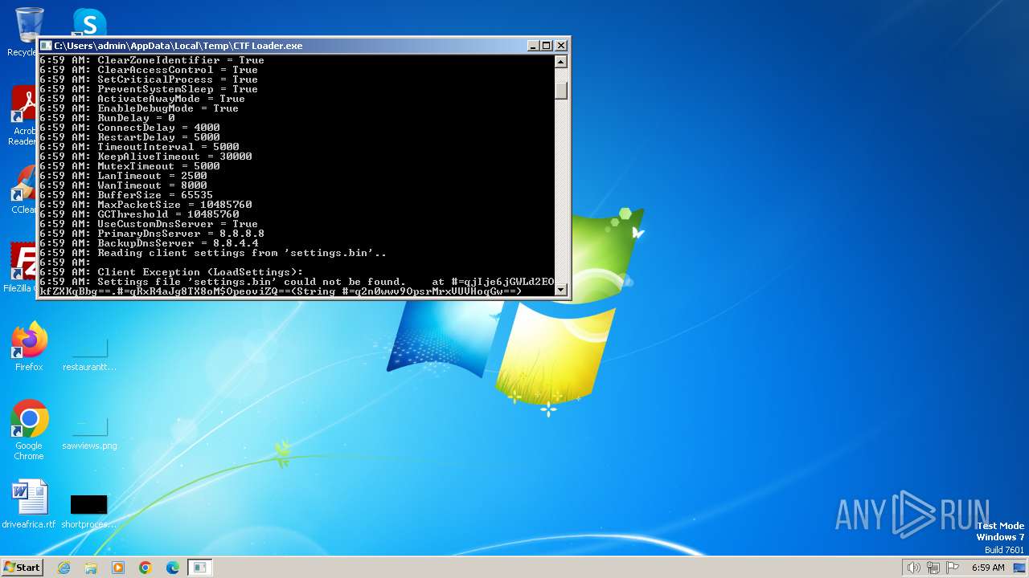Click the 6:59 AM system clock
This screenshot has height=578, width=1029.
pyautogui.click(x=988, y=568)
